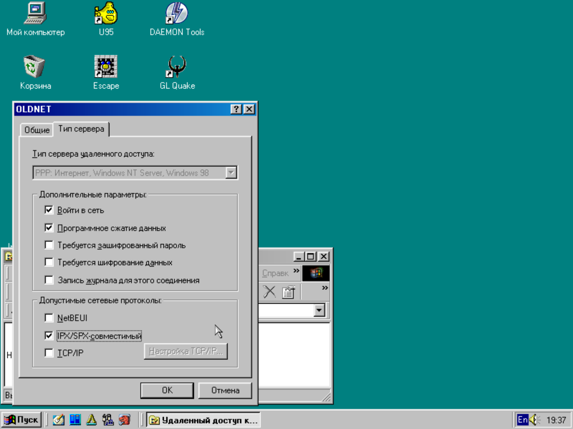This screenshot has width=573, height=429.
Task: Toggle Требуется шифрование данных checkbox
Action: [x=49, y=262]
